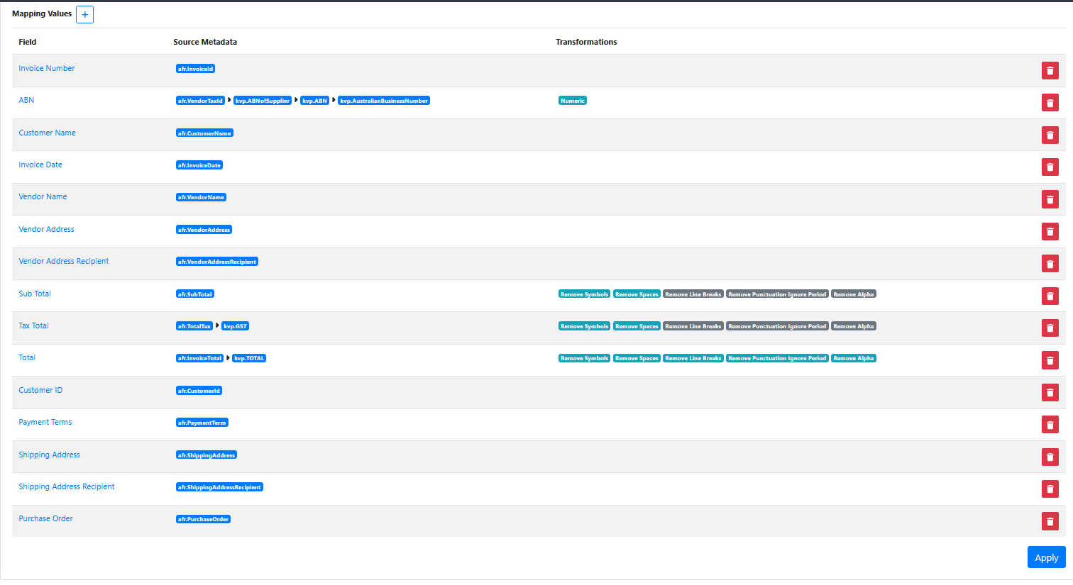The width and height of the screenshot is (1073, 585).
Task: Delete the ABN mapping row
Action: coord(1050,103)
